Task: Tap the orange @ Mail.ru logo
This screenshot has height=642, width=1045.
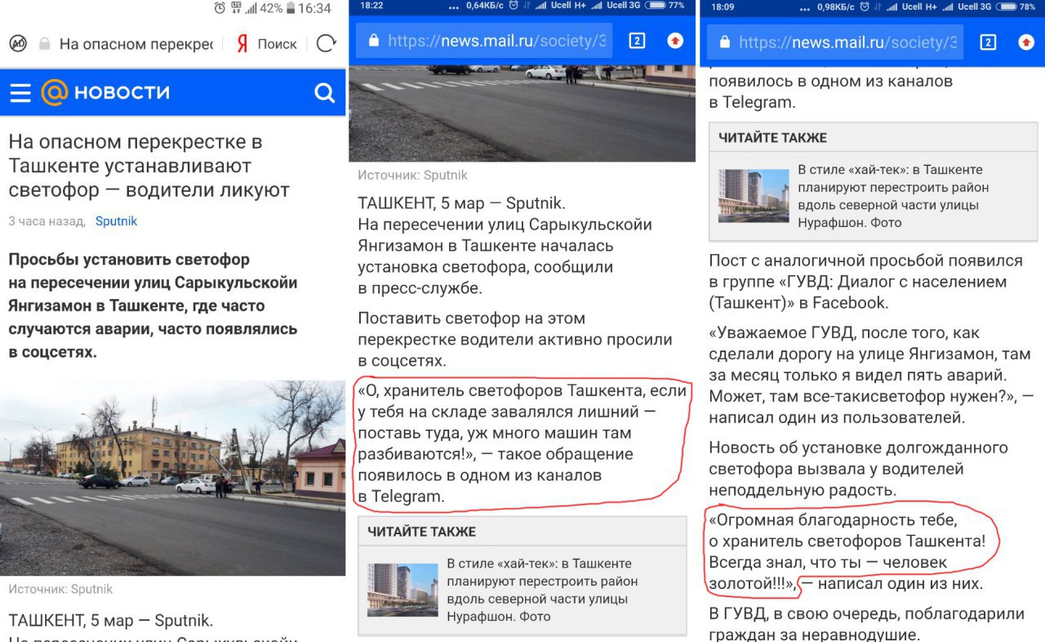Action: pyautogui.click(x=54, y=92)
